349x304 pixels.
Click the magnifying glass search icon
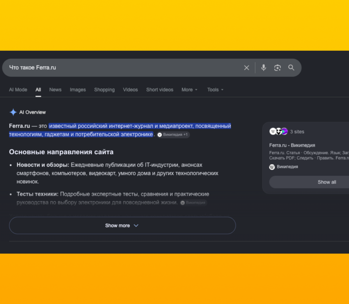click(291, 67)
